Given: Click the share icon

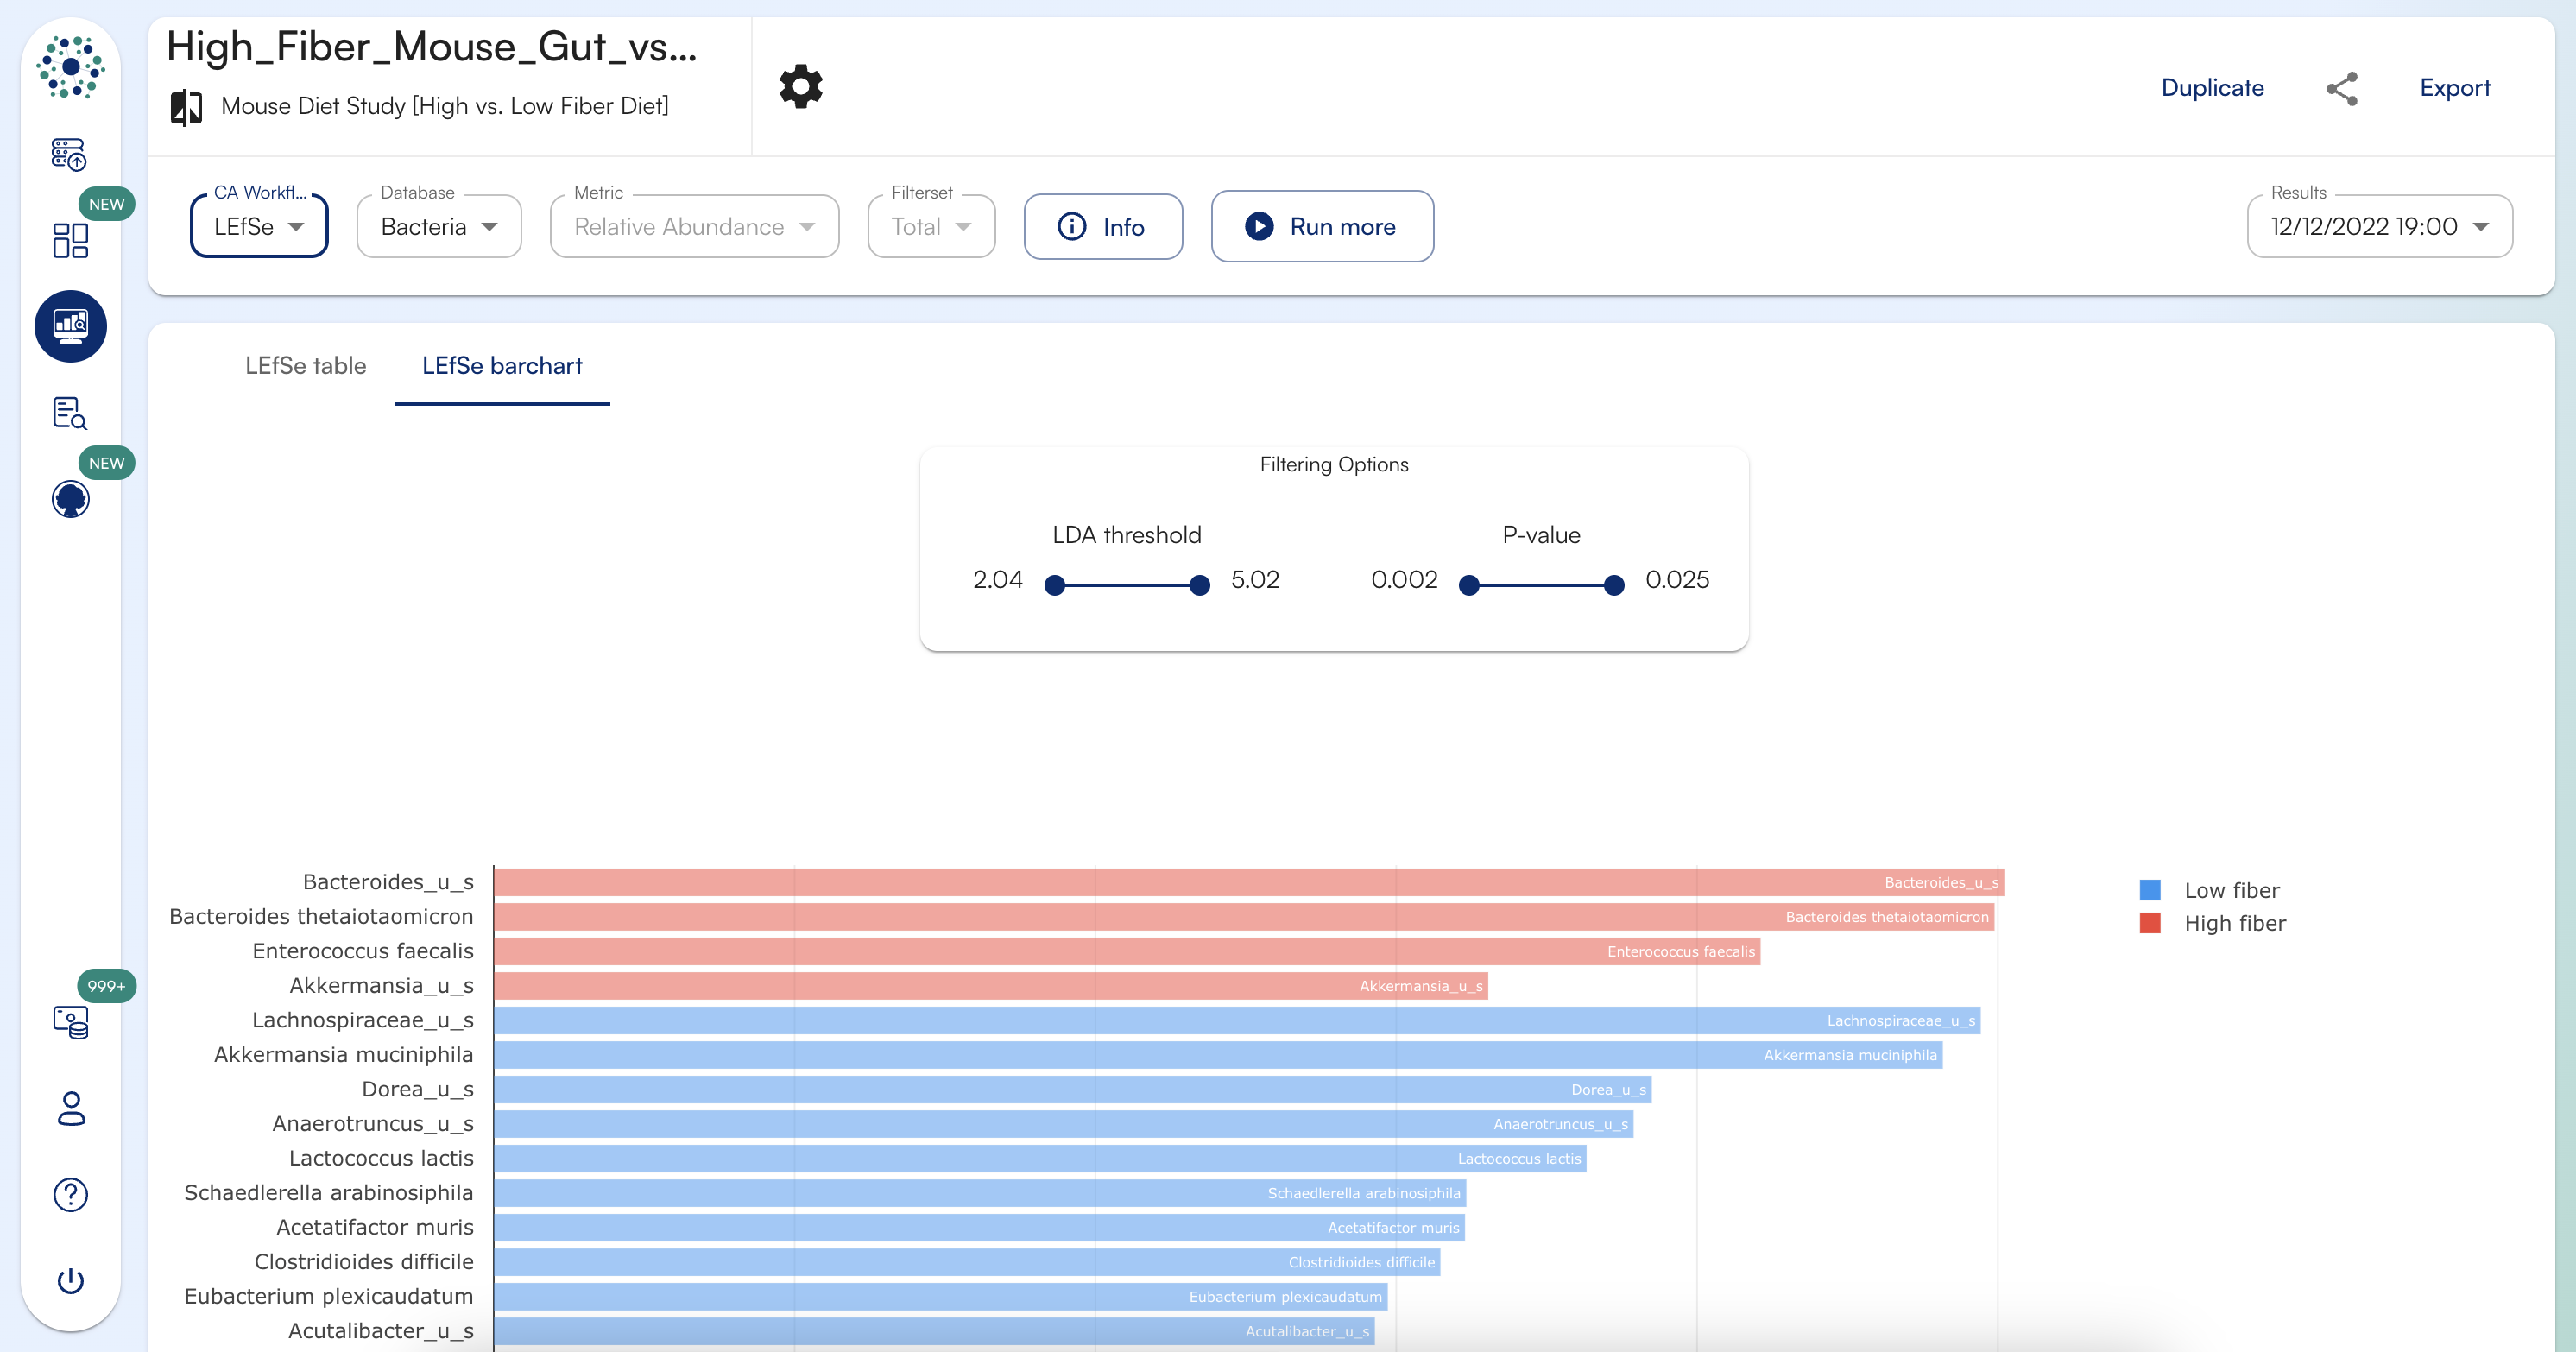Looking at the screenshot, I should point(2341,88).
